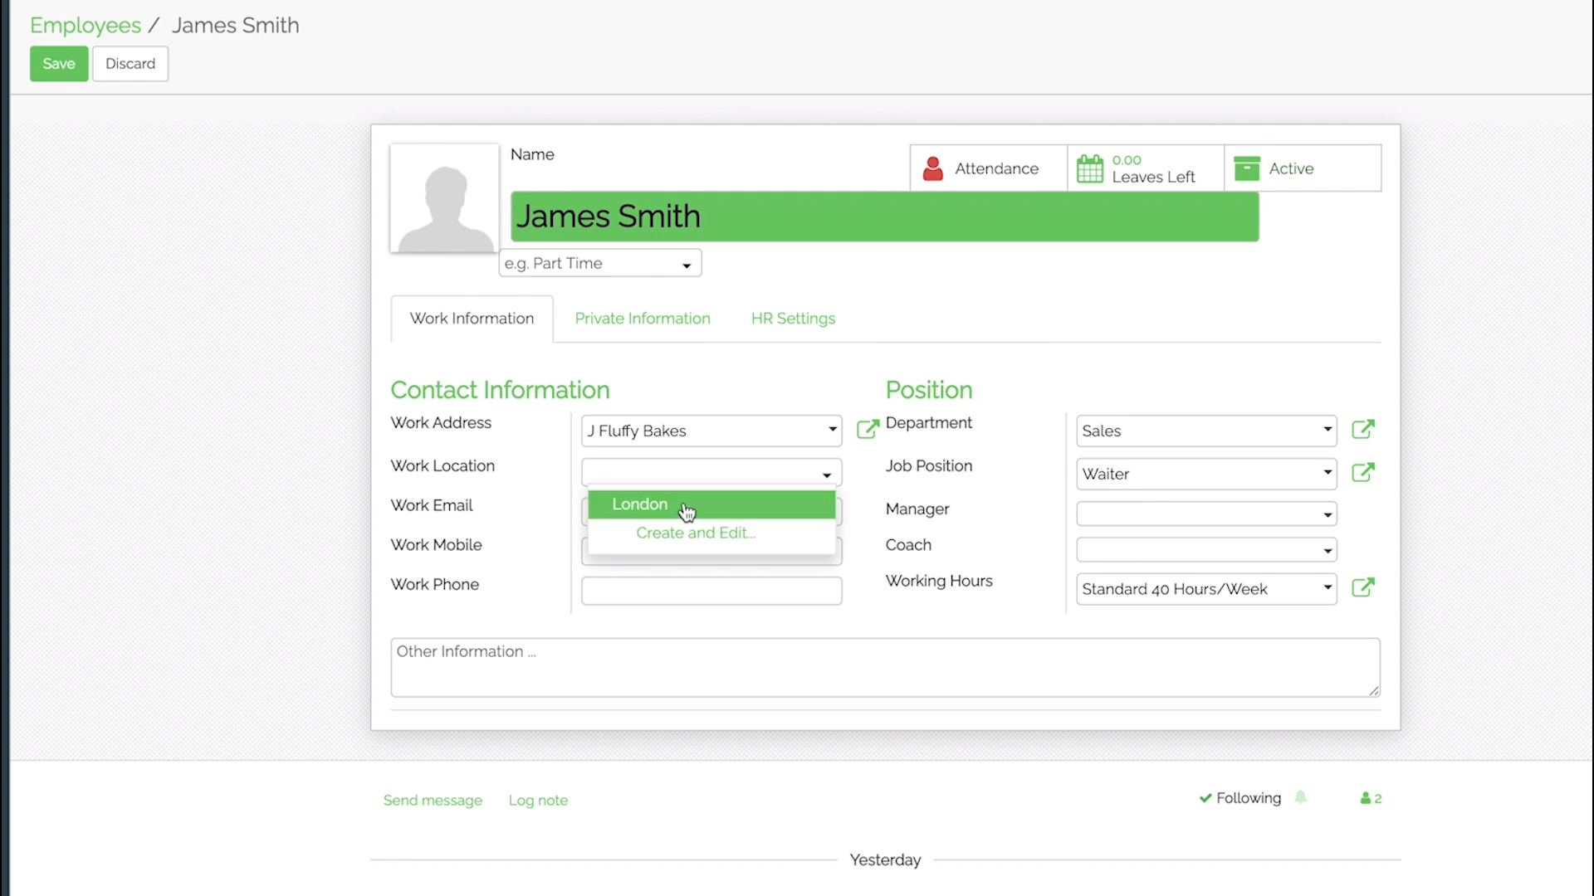Click the notification bell next to Following
The width and height of the screenshot is (1594, 896).
pos(1301,797)
